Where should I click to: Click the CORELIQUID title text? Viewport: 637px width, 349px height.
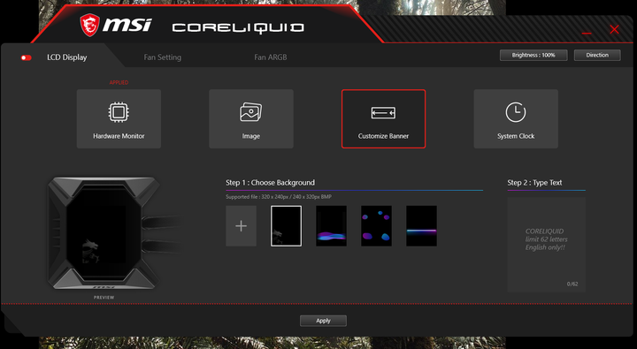(x=238, y=27)
